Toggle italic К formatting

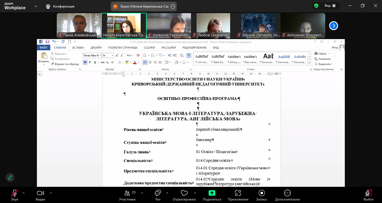90,62
